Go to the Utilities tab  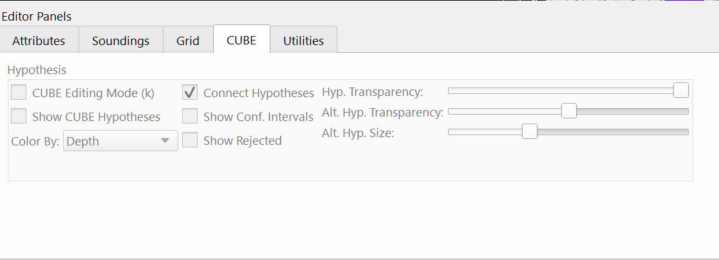pos(303,41)
